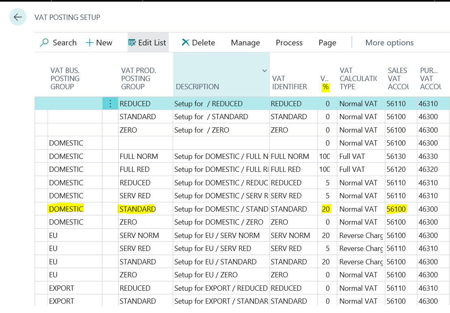Click the Sales VAT Account column header
Viewport: 450px width, 313px height.
[398, 79]
